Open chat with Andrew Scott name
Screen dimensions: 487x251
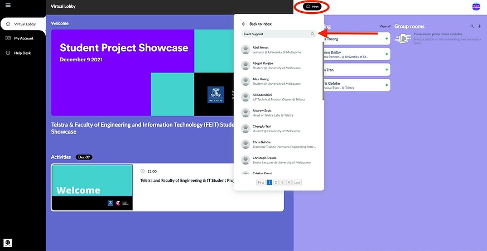(x=262, y=110)
